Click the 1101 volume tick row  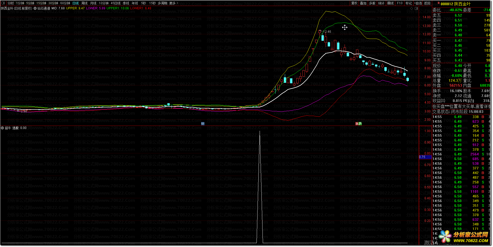pos(461,191)
